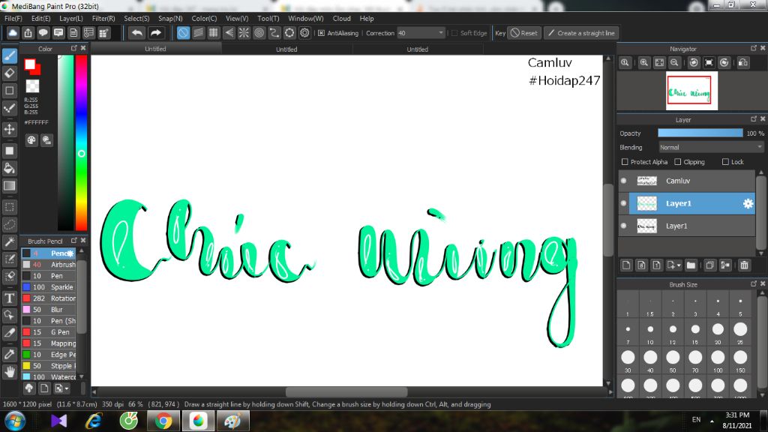Hide the selected Layer1 layer
768x432 pixels.
coord(623,203)
